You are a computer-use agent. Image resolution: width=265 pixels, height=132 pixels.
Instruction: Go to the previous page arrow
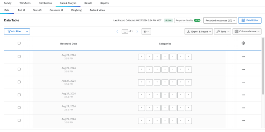tap(117, 32)
